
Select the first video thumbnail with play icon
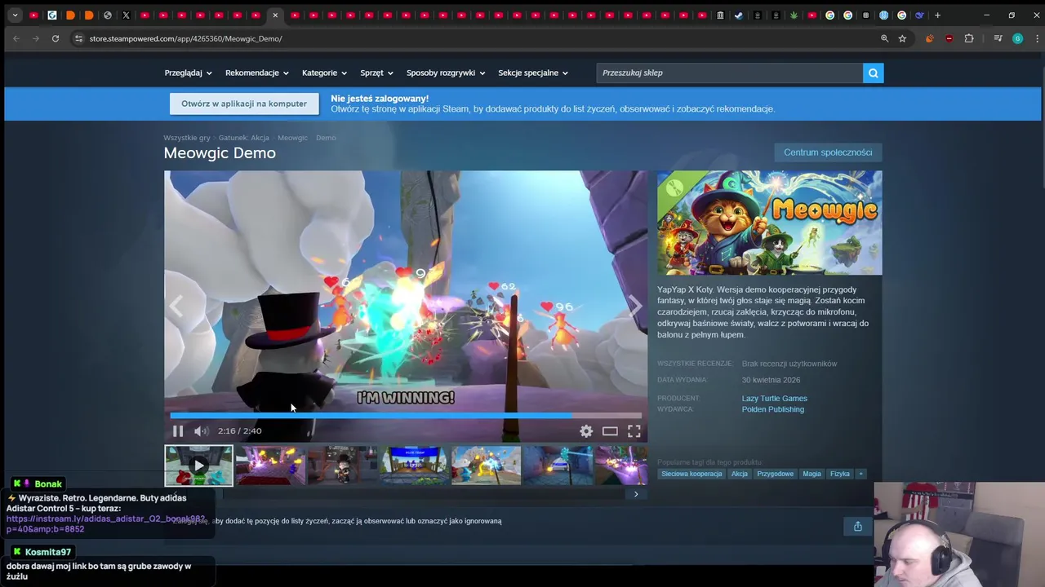pos(198,466)
